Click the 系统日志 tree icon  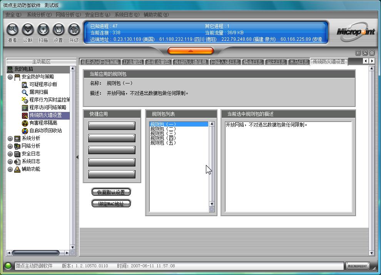click(x=17, y=162)
